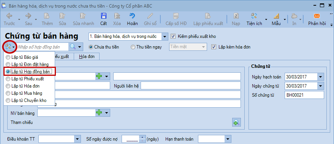Click the Lập phiếu xuất icon
334x144 pixels.
(x=208, y=16)
